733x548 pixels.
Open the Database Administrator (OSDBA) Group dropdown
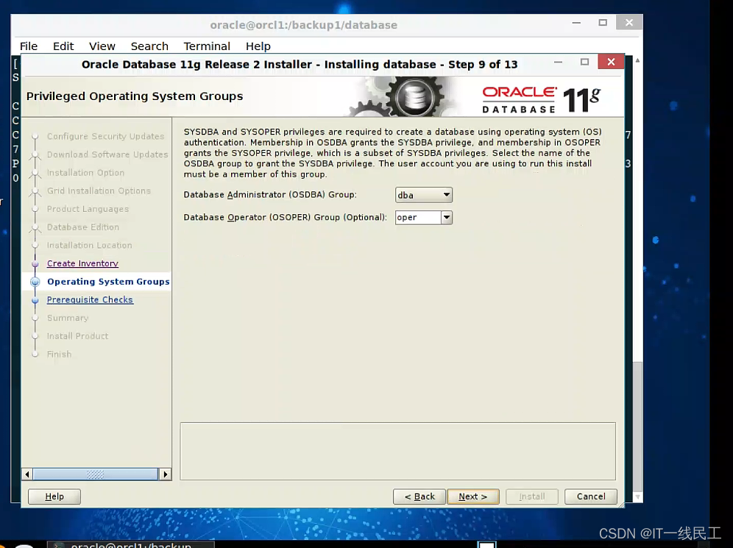447,195
